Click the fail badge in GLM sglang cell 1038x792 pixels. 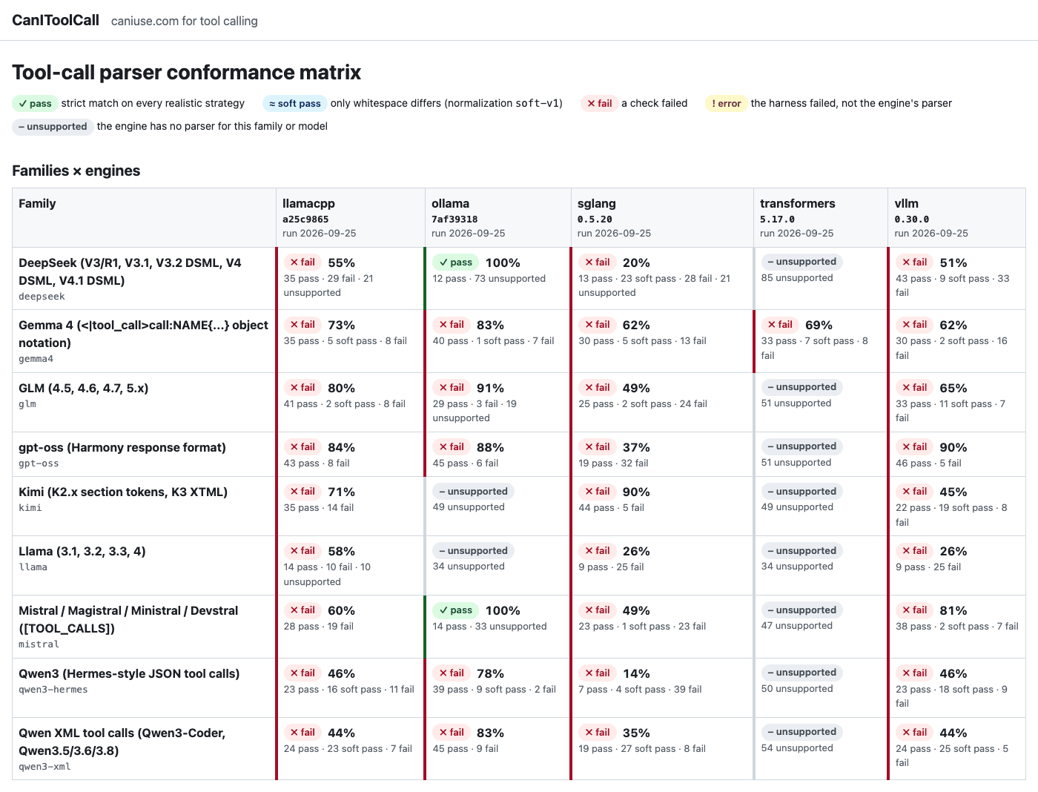(x=597, y=387)
